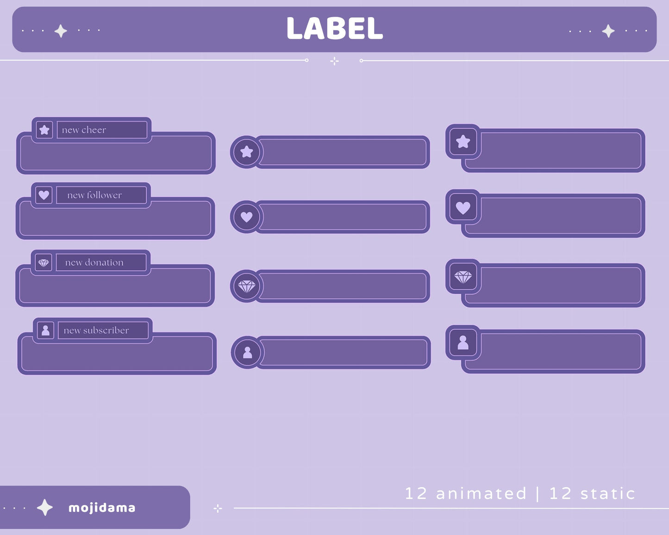Select the round diamond icon in middle column
Screen dimensions: 669x535
click(x=247, y=286)
